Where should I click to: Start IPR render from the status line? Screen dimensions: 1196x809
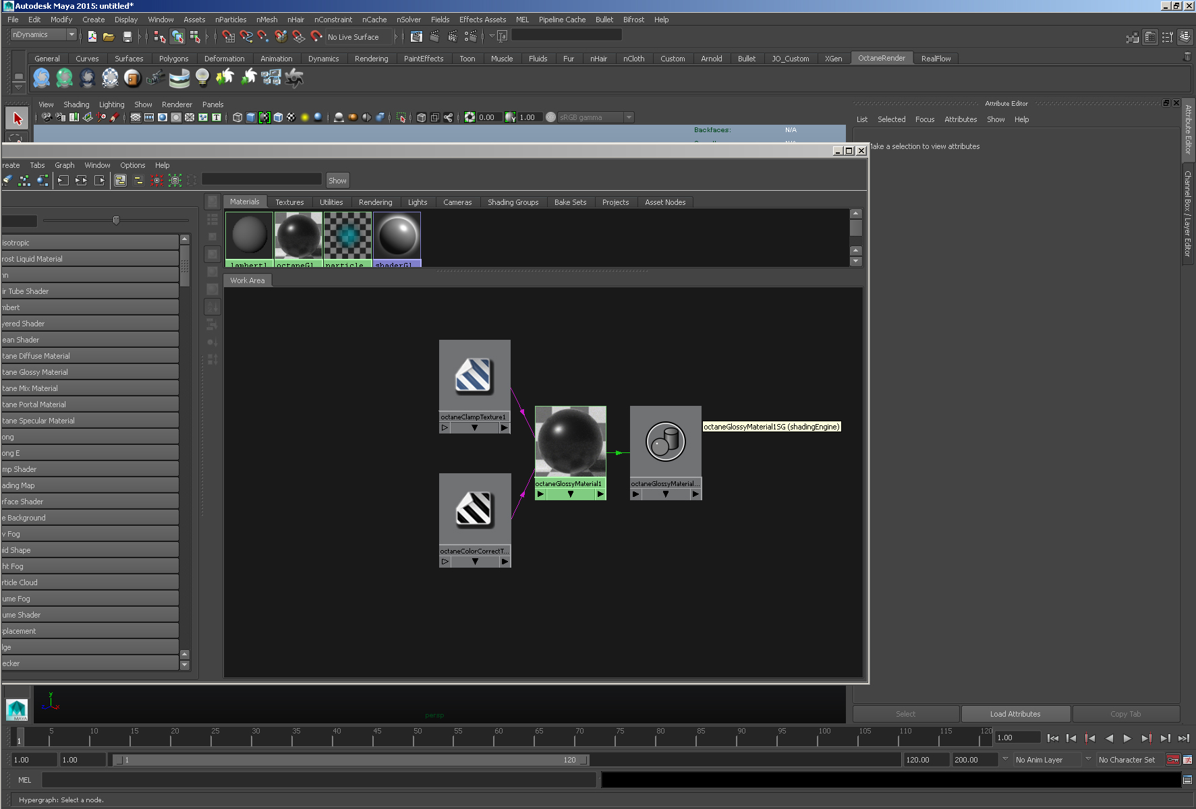coord(452,36)
